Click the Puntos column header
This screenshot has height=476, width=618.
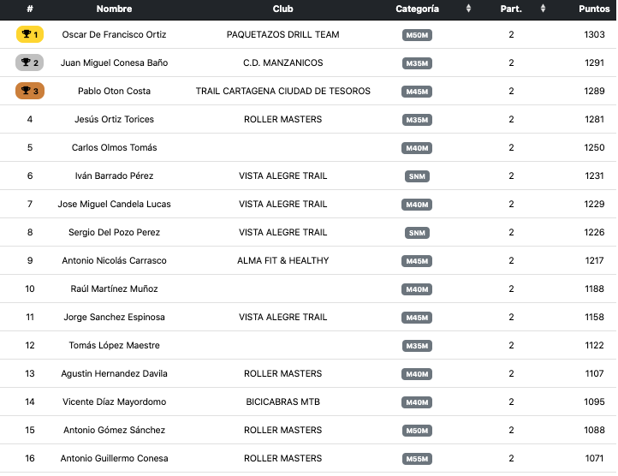click(594, 9)
